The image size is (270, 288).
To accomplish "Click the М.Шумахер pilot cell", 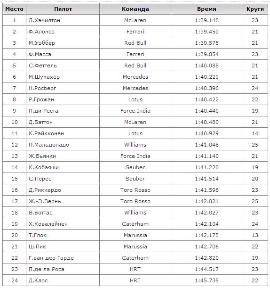I will click(63, 77).
